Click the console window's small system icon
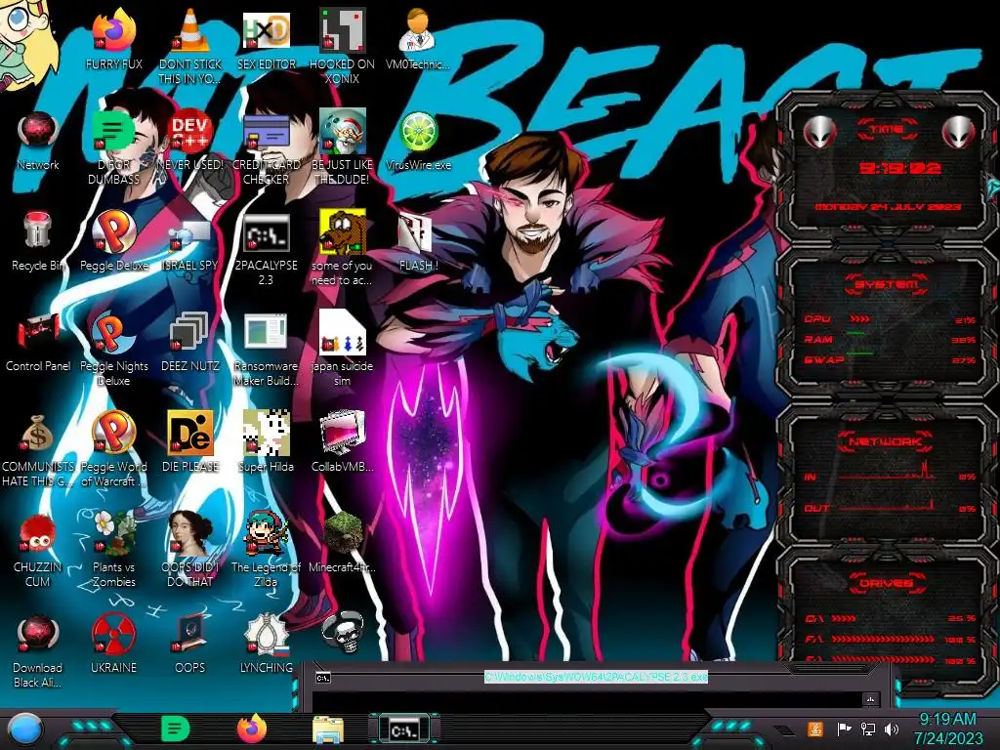The width and height of the screenshot is (1000, 750). click(x=322, y=678)
